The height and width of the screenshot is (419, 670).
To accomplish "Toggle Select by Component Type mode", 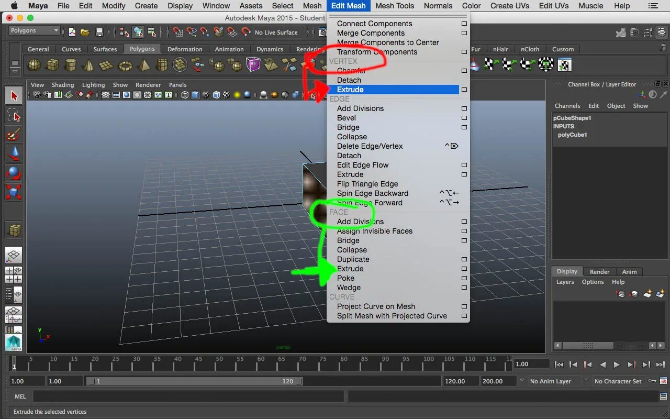I will point(152,32).
